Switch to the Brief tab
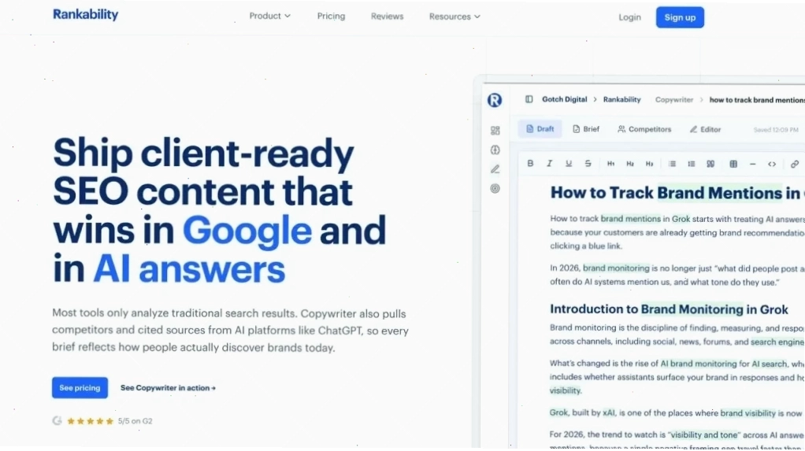 coord(586,129)
